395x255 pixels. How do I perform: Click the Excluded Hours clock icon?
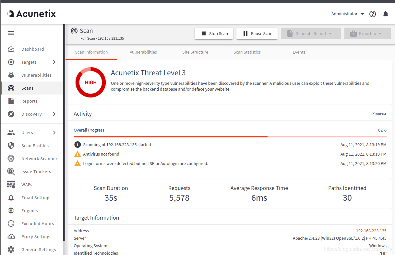[11, 223]
